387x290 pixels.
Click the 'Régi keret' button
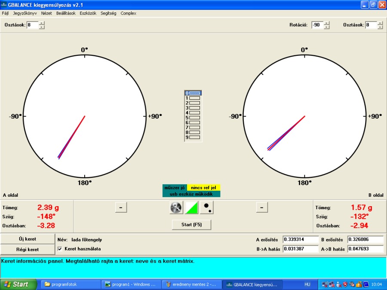pos(28,249)
